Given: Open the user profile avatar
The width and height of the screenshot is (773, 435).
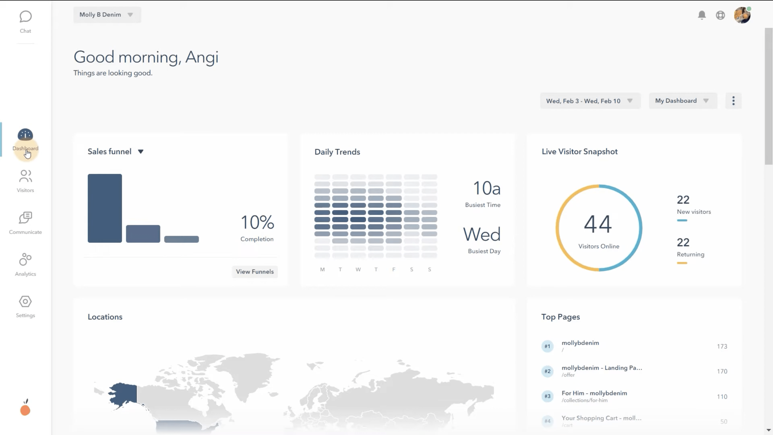Looking at the screenshot, I should point(742,15).
